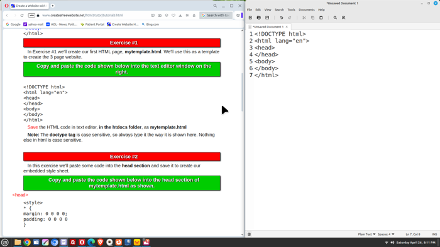Click volume icon in system tray
Viewport: 440px width, 247px height.
tap(392, 243)
